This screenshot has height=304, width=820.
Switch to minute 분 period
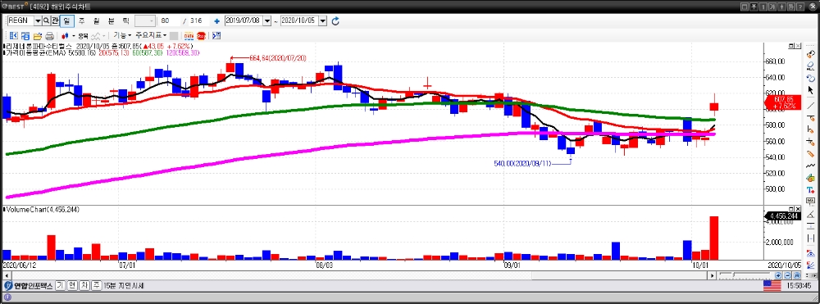pos(111,20)
